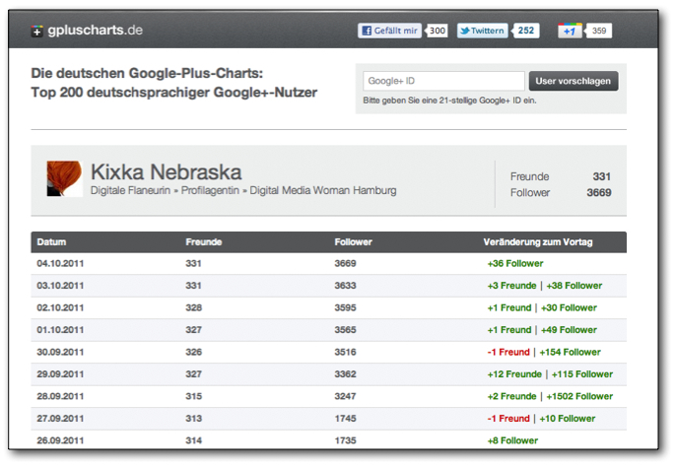Click the Facebook 'Gefällt mir' button
The width and height of the screenshot is (675, 469).
(390, 31)
